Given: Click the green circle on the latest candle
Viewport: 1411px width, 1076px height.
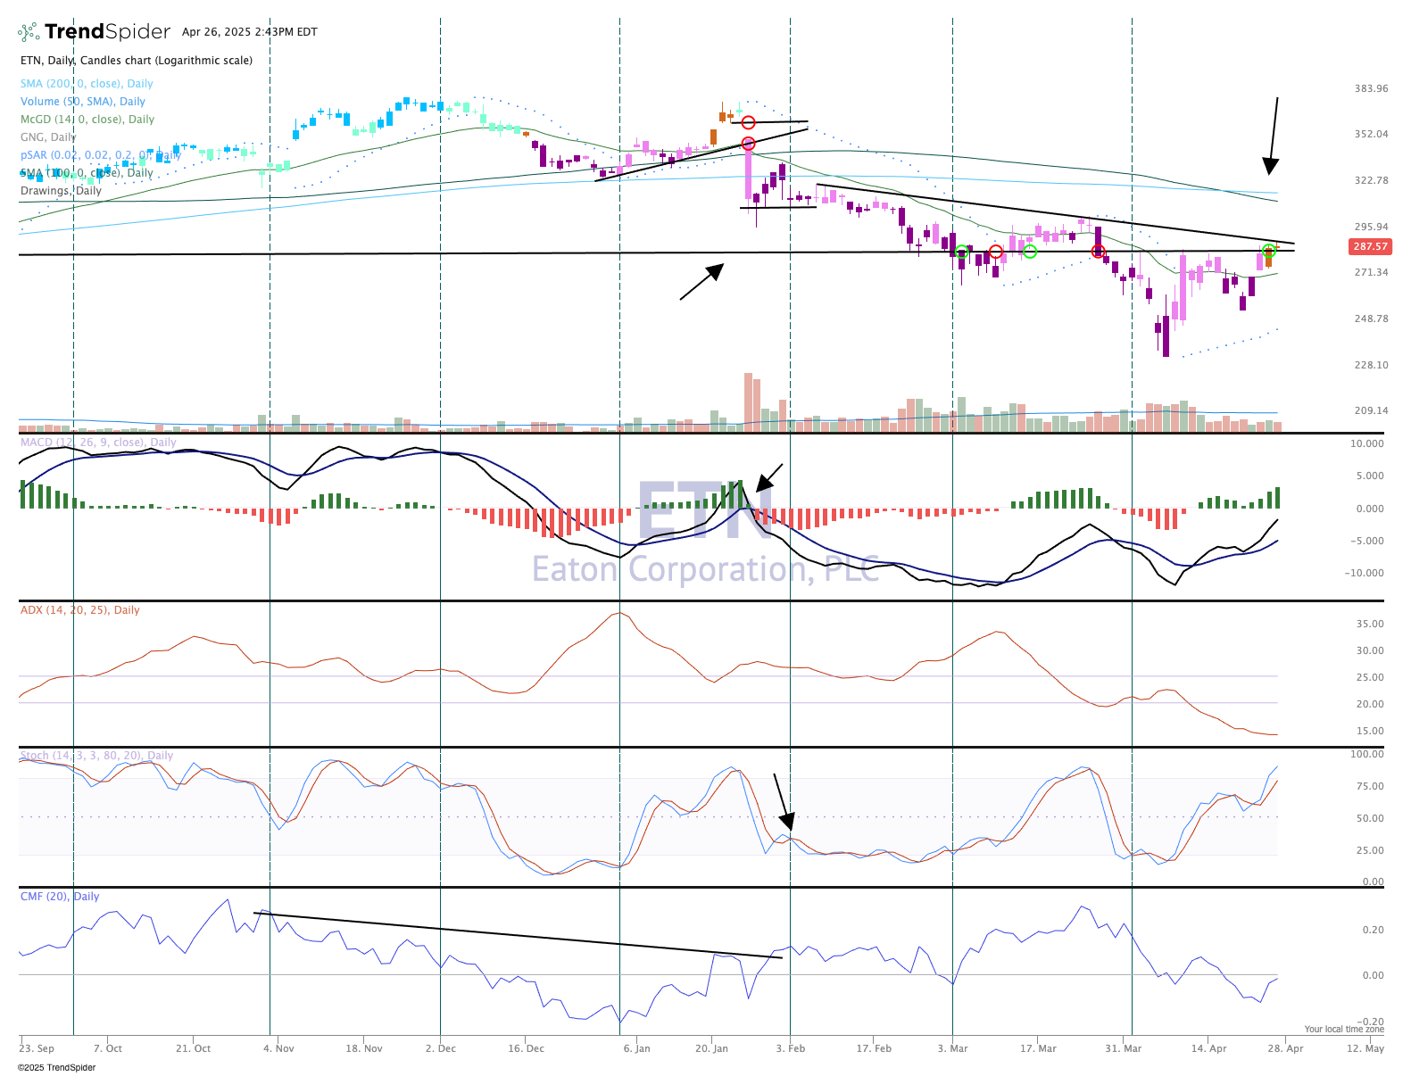Looking at the screenshot, I should coord(1268,251).
